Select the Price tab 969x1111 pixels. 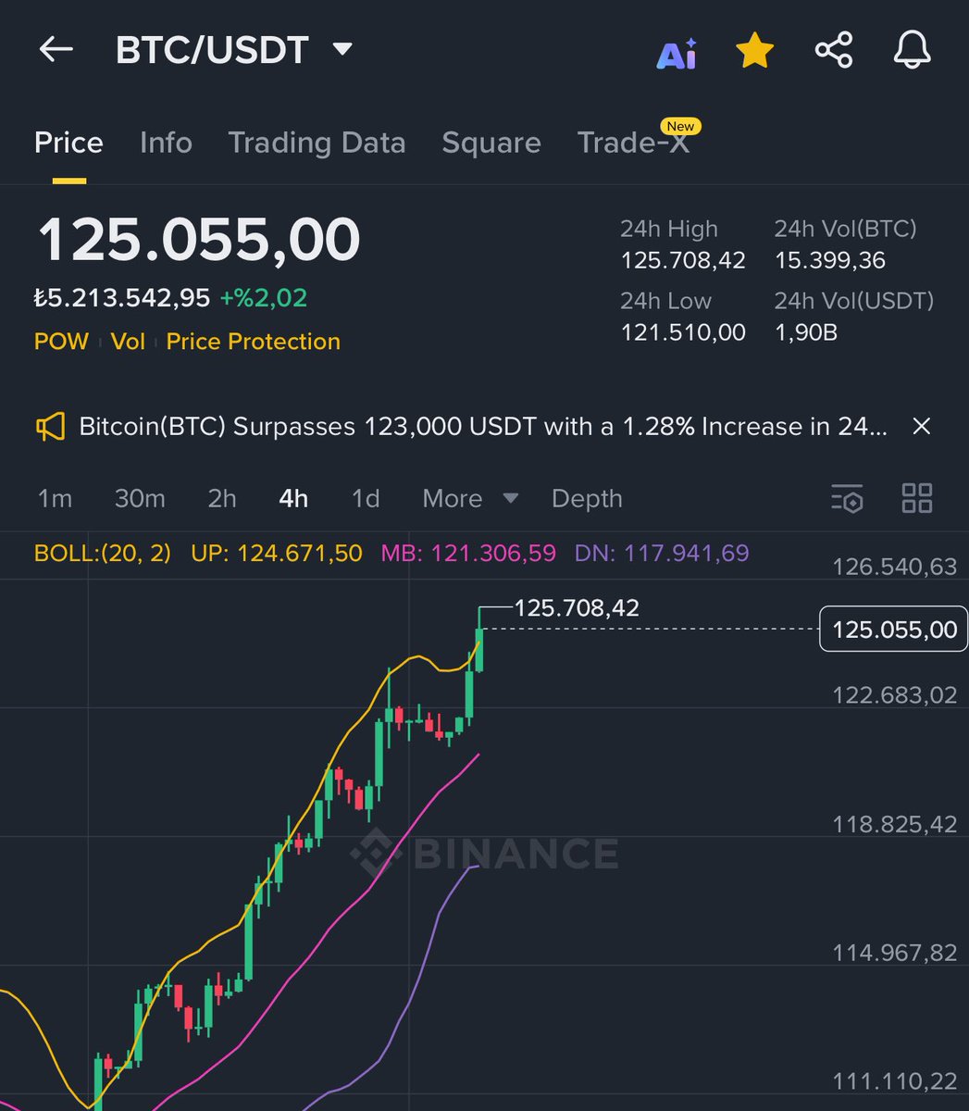[68, 143]
